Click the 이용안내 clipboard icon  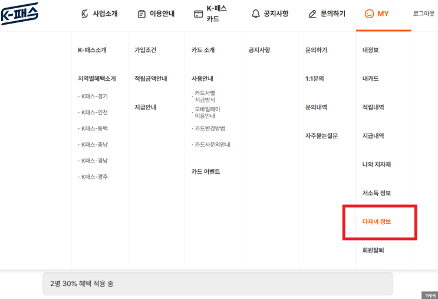(141, 14)
